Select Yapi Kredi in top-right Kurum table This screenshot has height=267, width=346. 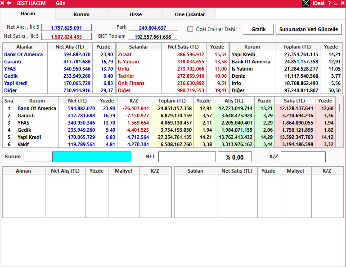(x=243, y=54)
